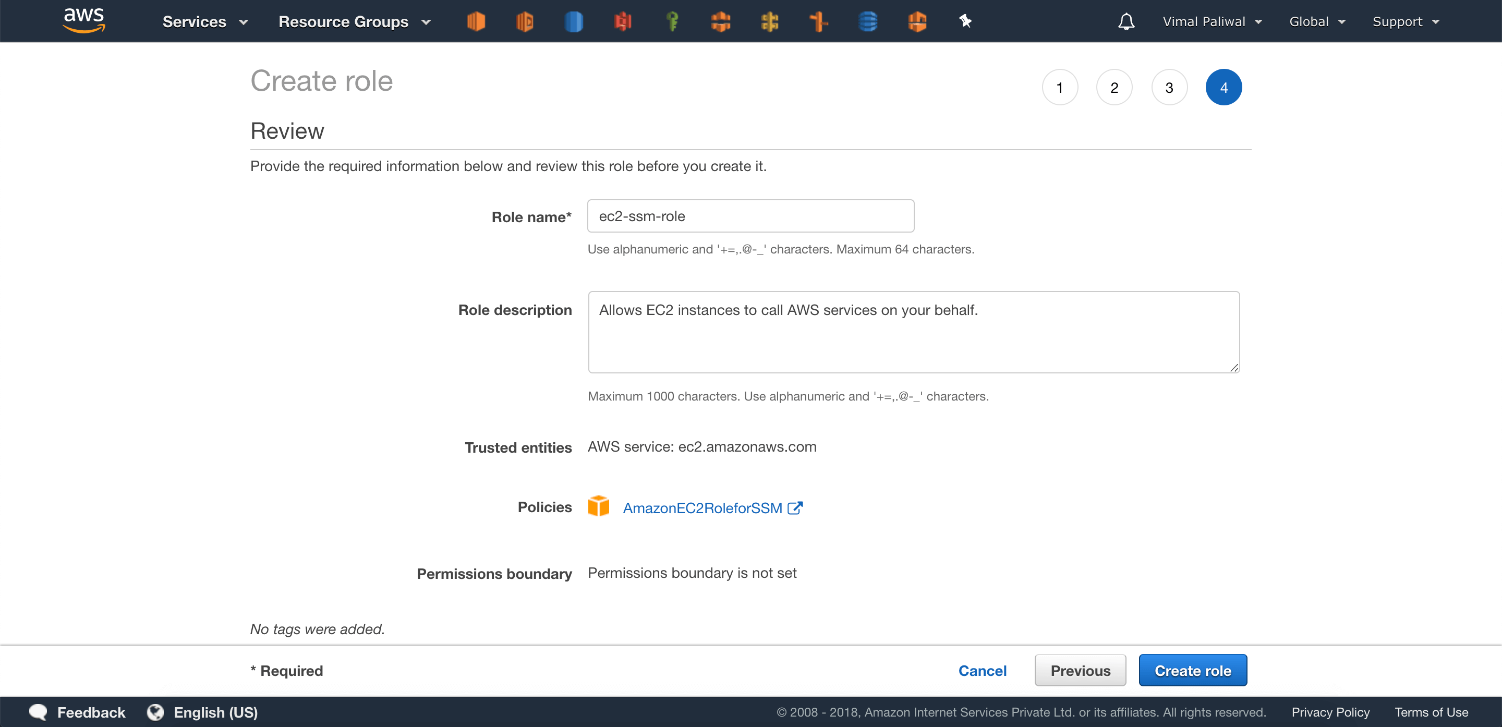Click into the Role description textarea
The width and height of the screenshot is (1502, 727).
click(914, 332)
